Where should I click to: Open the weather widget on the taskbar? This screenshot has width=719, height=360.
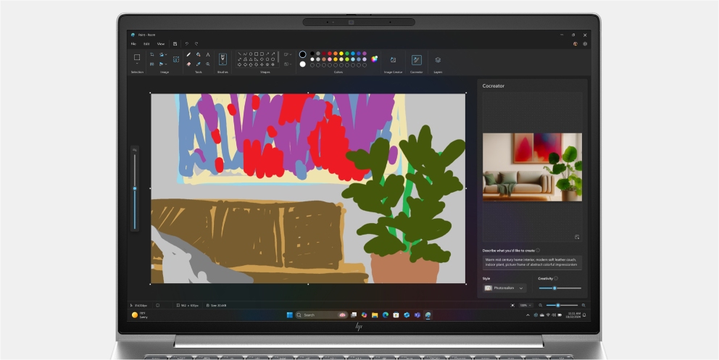pyautogui.click(x=139, y=315)
